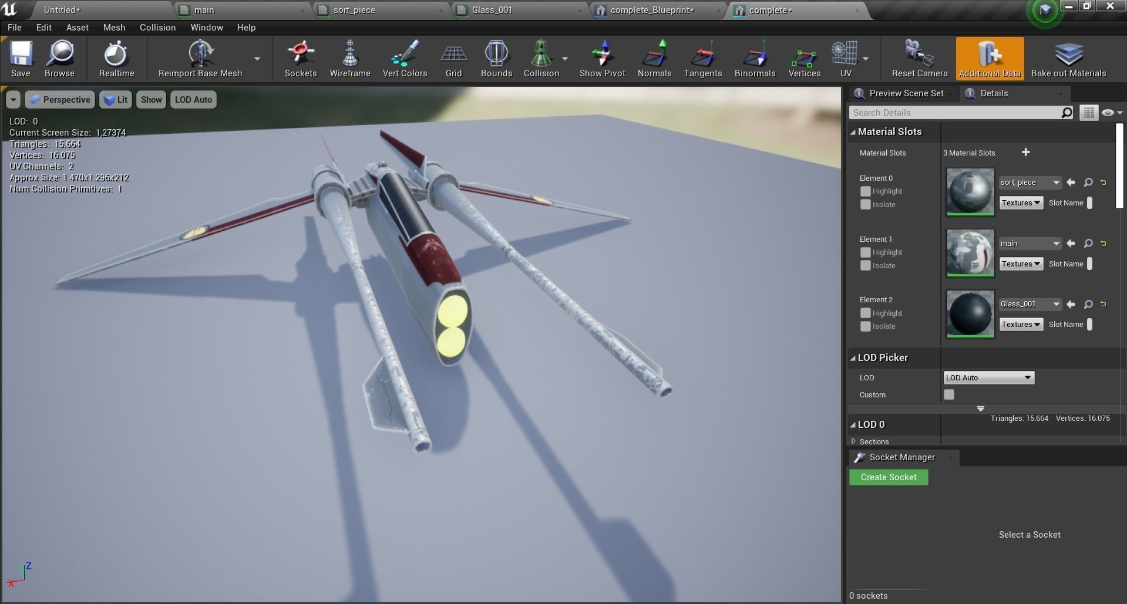Open the Mesh menu
Image resolution: width=1127 pixels, height=604 pixels.
(114, 28)
